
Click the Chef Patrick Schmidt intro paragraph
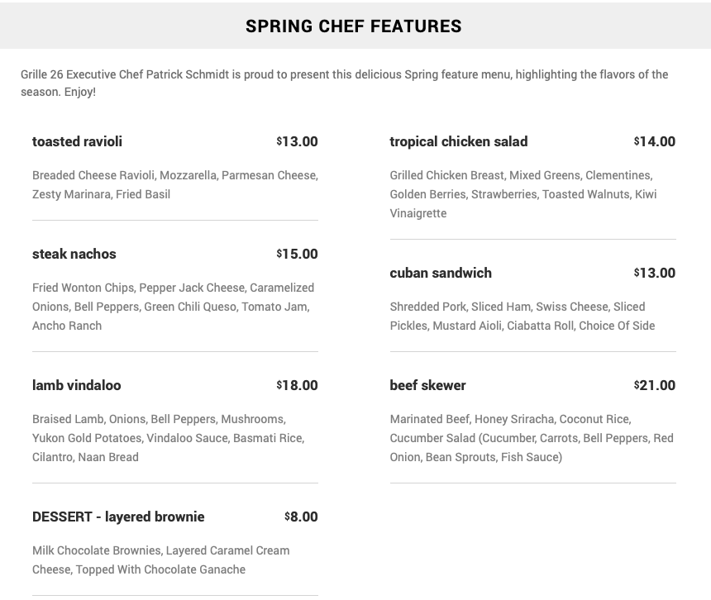click(x=344, y=83)
